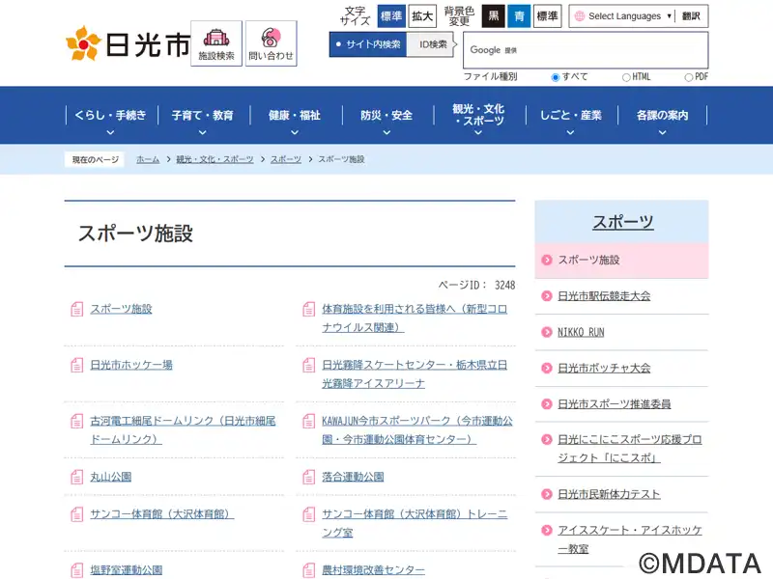This screenshot has width=773, height=579.
Task: Click the Google site search field
Action: pyautogui.click(x=599, y=50)
